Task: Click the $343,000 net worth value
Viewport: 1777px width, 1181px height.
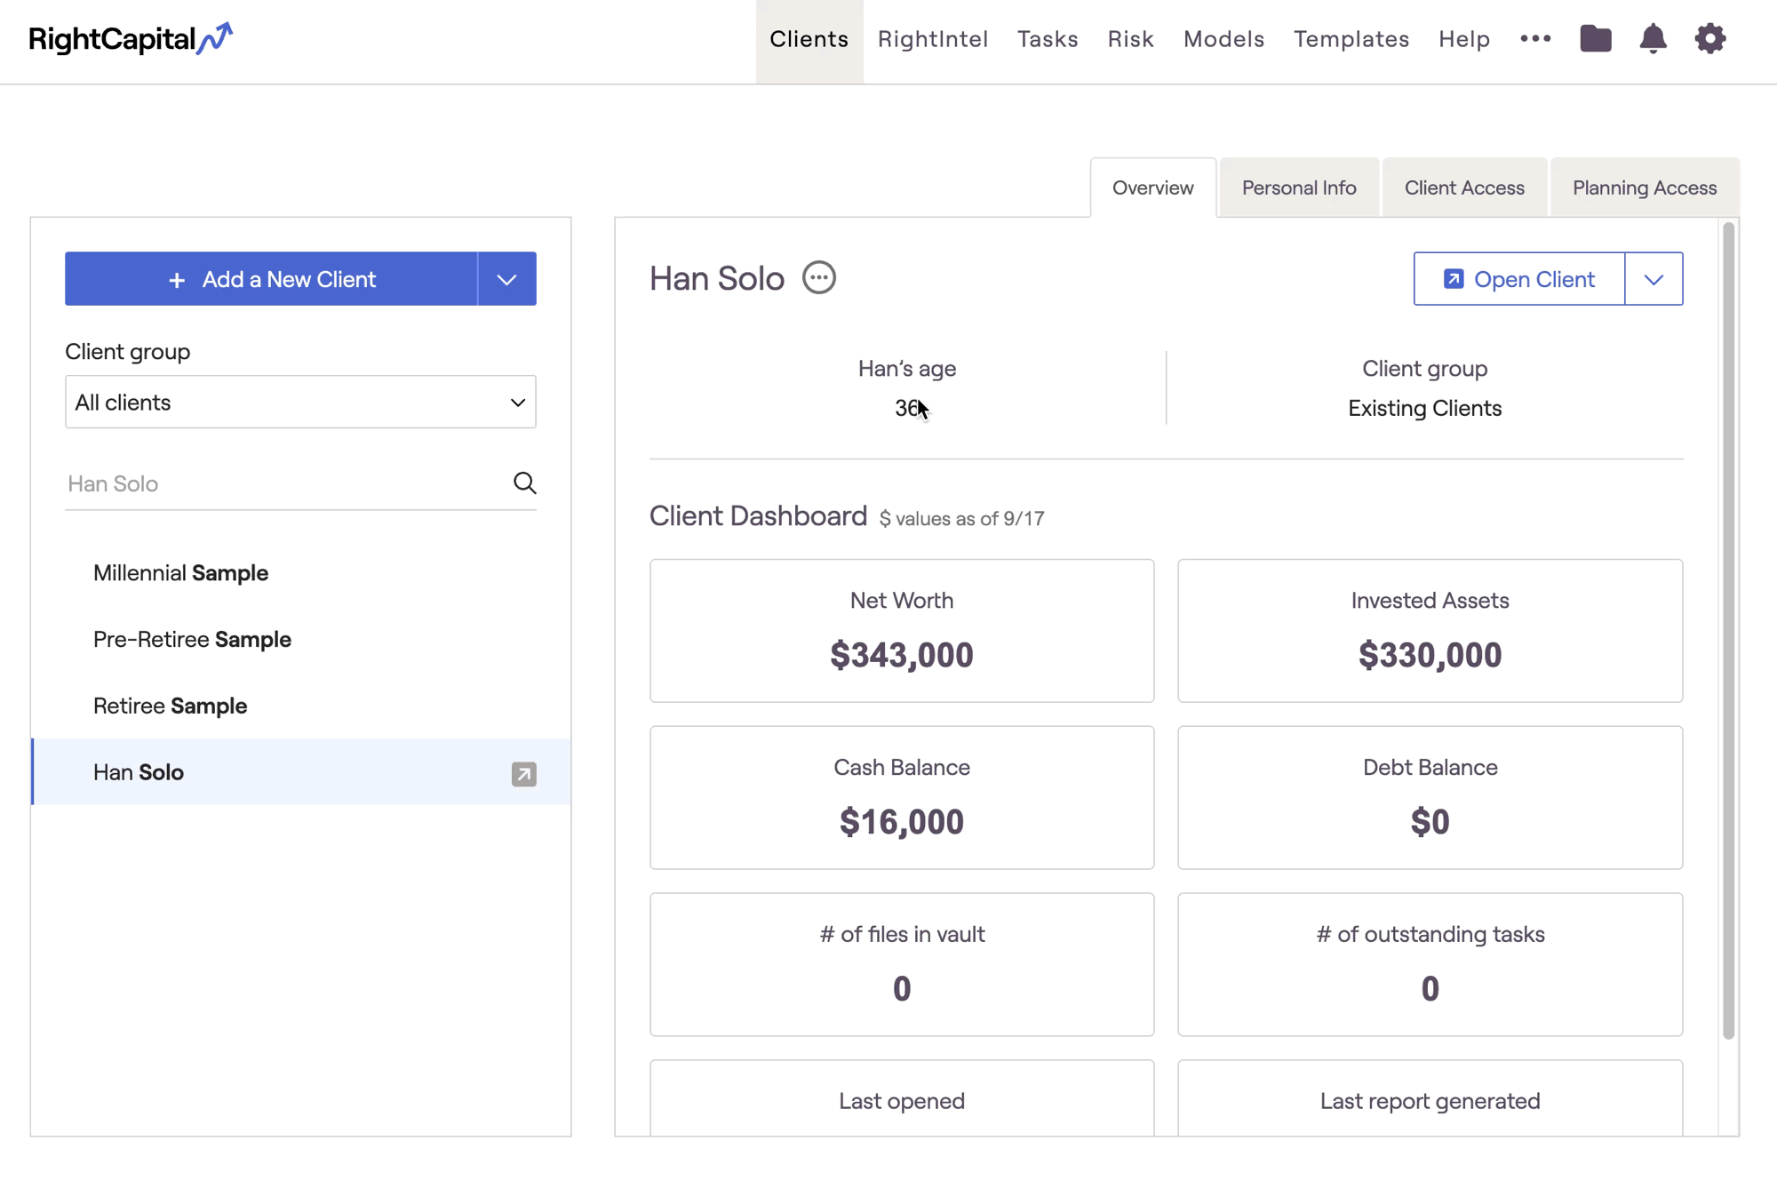Action: 902,656
